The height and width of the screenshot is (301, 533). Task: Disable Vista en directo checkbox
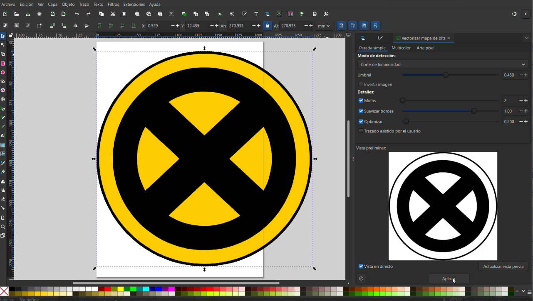[x=361, y=266]
